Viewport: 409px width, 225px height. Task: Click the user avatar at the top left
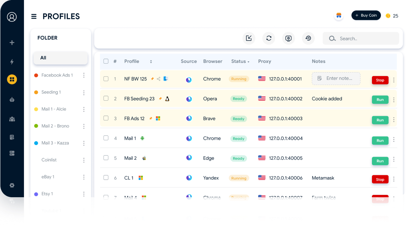click(x=12, y=17)
